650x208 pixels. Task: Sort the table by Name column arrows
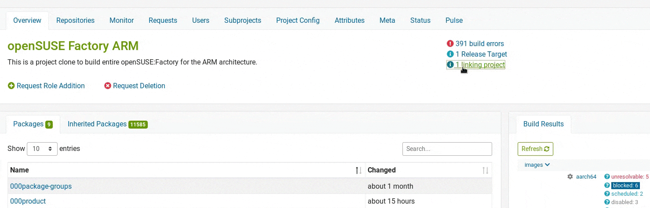(359, 170)
